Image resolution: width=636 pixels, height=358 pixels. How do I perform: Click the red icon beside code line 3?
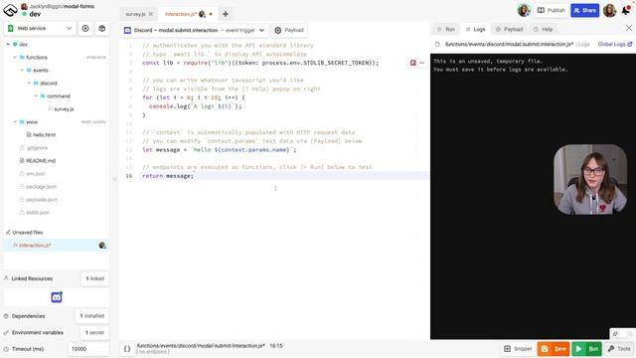coord(413,63)
